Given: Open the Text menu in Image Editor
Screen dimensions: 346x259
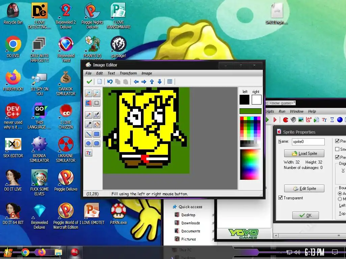Looking at the screenshot, I should (x=111, y=73).
